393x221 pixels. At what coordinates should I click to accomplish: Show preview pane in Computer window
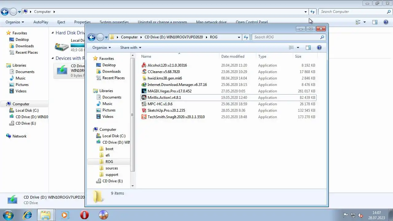click(x=375, y=22)
